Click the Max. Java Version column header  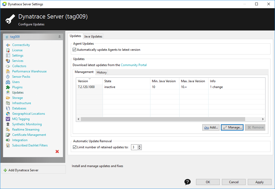tap(194, 81)
